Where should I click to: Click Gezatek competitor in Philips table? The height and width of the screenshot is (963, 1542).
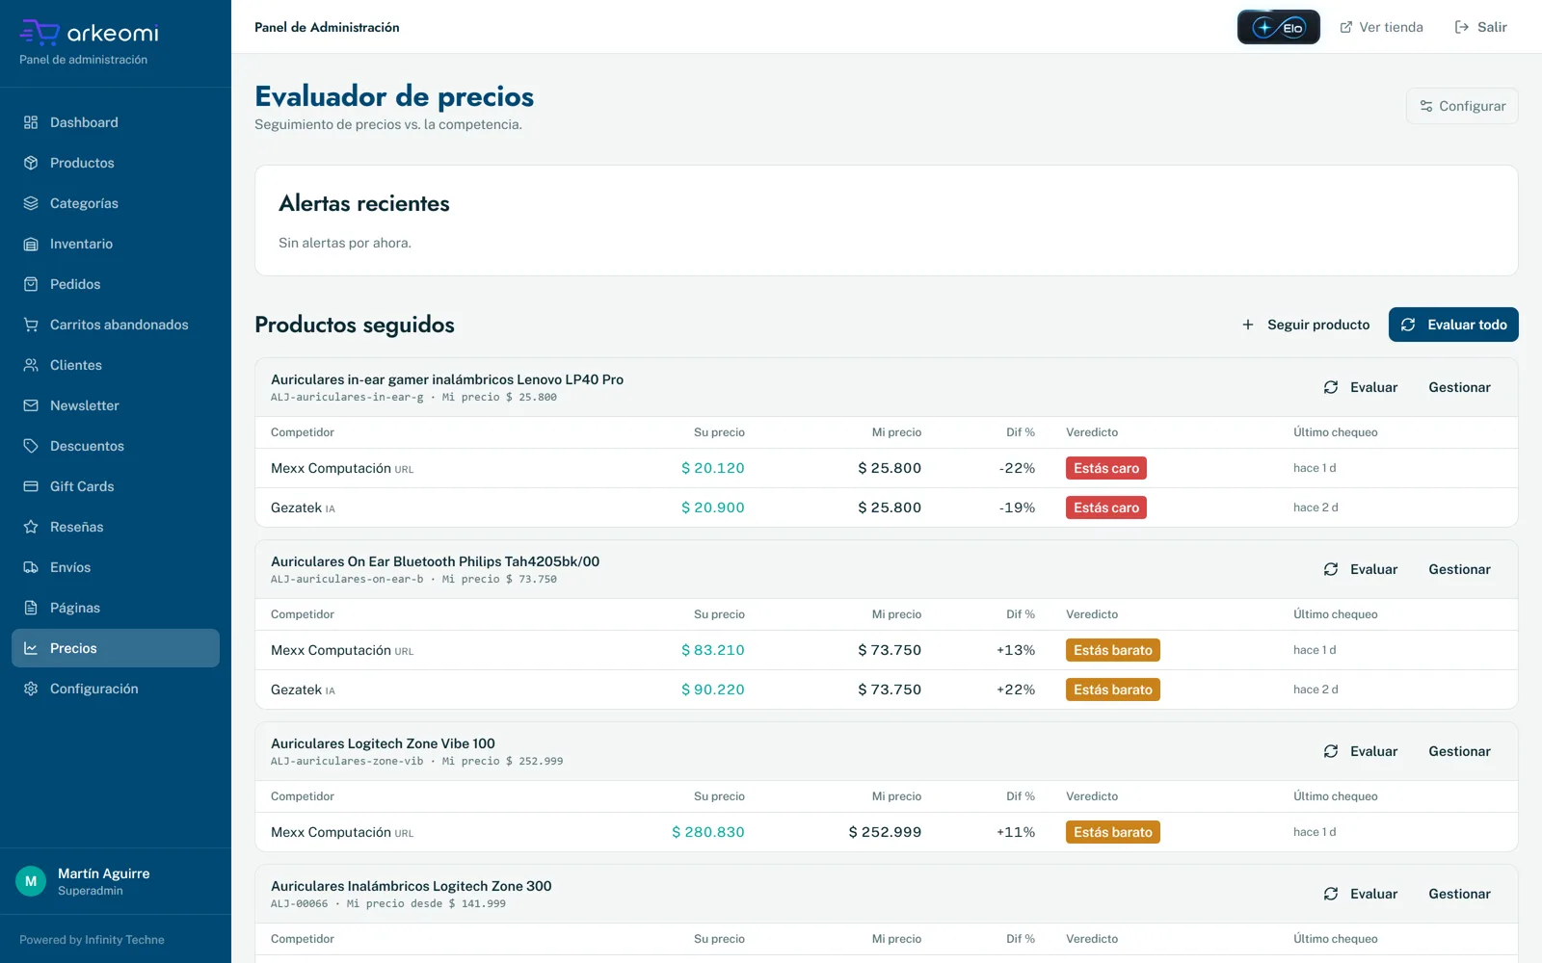coord(296,690)
